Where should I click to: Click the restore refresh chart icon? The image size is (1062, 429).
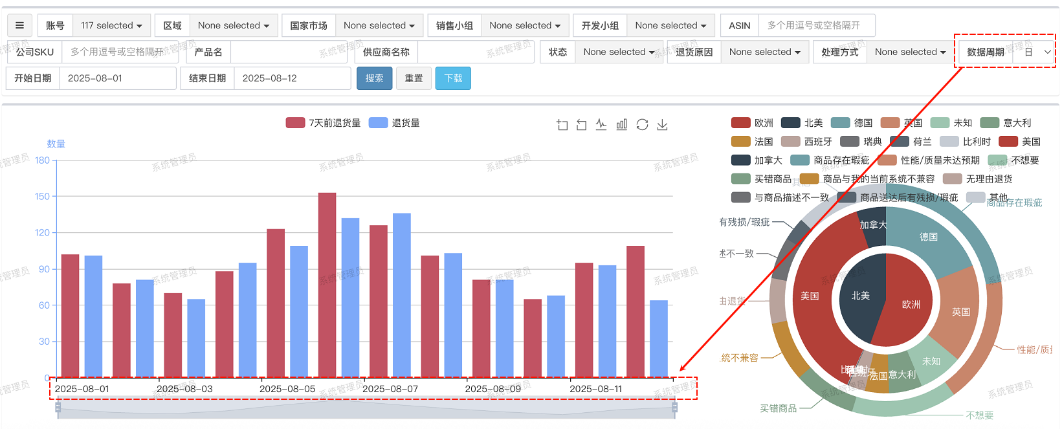(x=642, y=125)
